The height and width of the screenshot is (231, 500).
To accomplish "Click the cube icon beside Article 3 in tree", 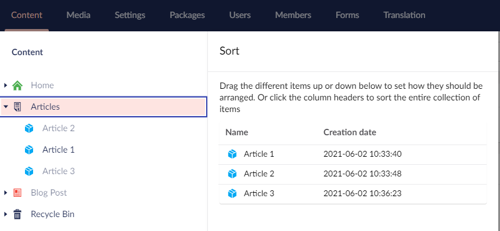I will [x=29, y=171].
